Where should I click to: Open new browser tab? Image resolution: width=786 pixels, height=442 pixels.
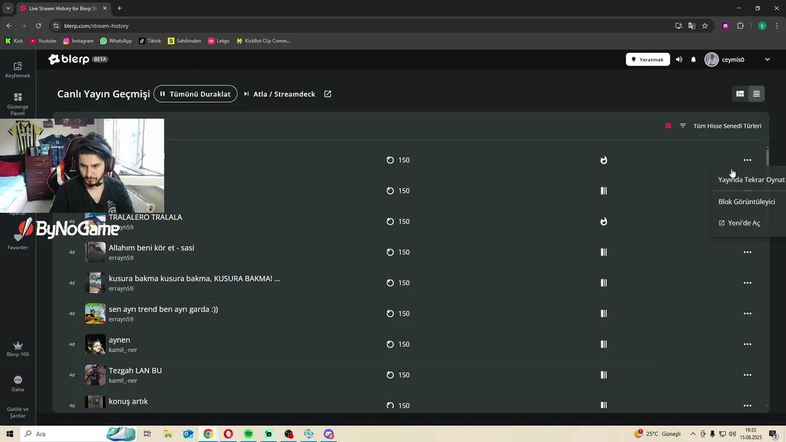(x=119, y=9)
